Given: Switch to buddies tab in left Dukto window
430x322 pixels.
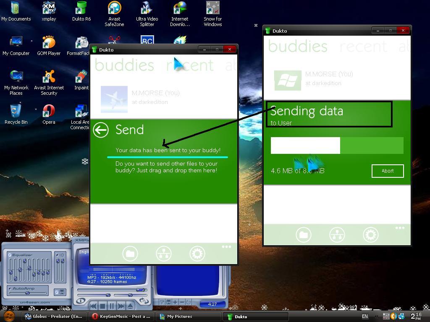Looking at the screenshot, I should (x=124, y=65).
